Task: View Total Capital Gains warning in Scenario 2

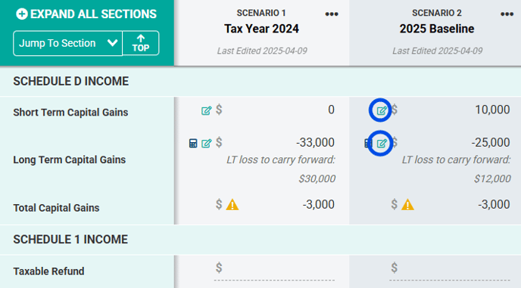Action: (407, 204)
